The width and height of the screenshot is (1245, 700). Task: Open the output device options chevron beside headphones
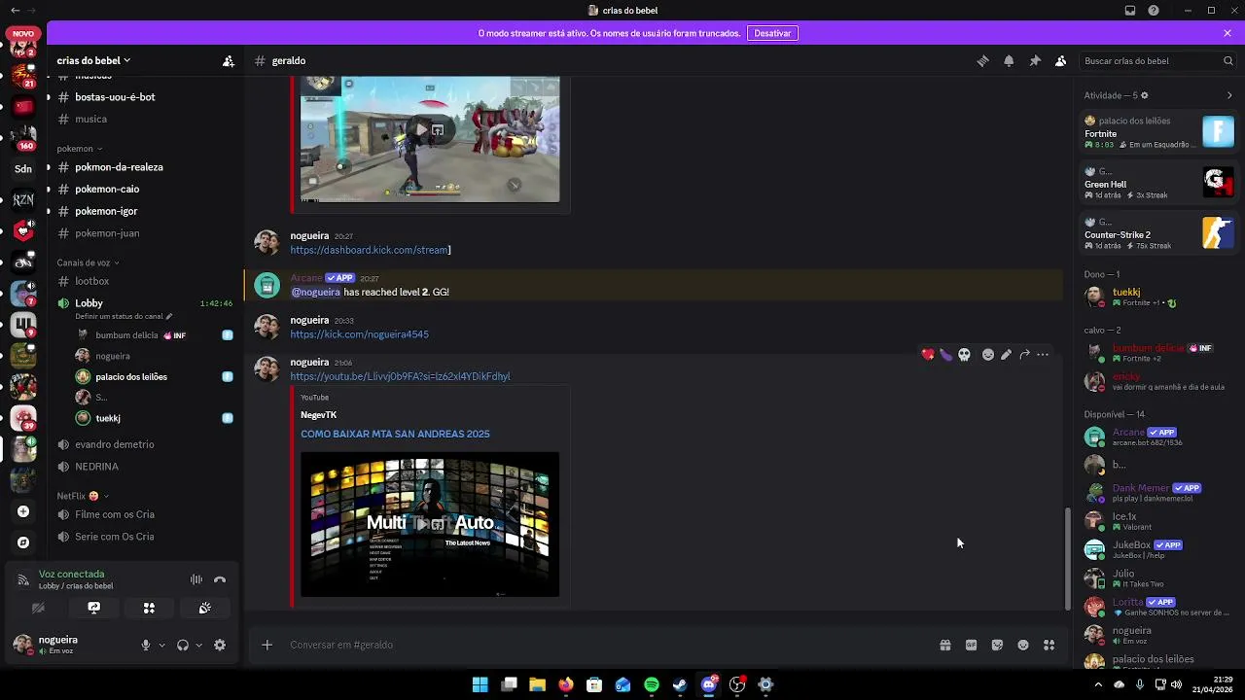click(x=198, y=645)
